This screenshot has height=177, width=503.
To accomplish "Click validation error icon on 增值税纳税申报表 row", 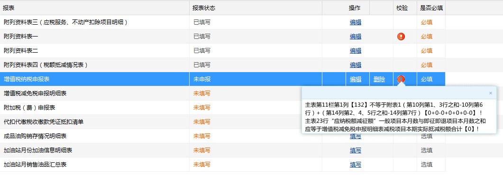I will (x=401, y=79).
